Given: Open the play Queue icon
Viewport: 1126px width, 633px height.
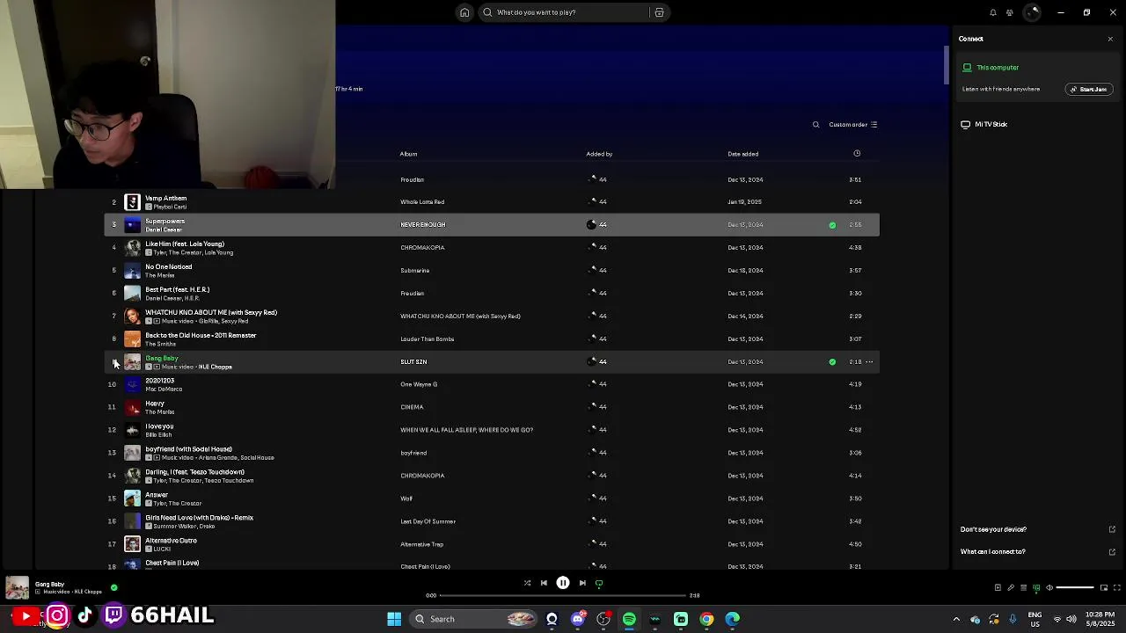Looking at the screenshot, I should pyautogui.click(x=1024, y=587).
